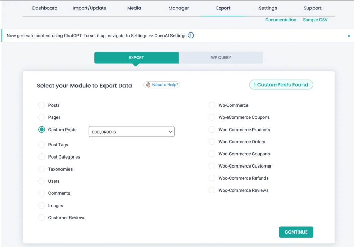Select Woo-Commerce Products

212,130
